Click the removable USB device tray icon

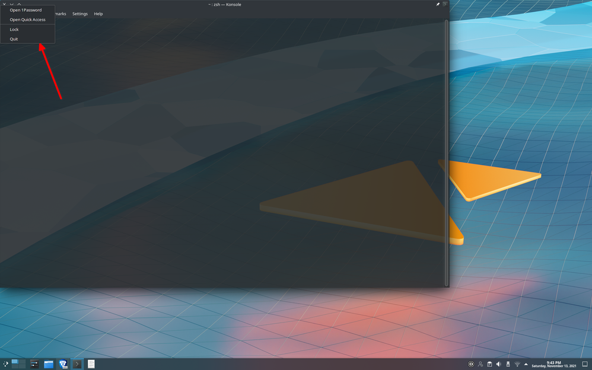point(508,364)
